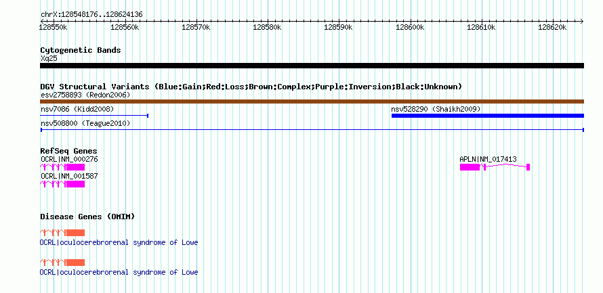Click the nsv508800 (Teague2010) label
Viewport: 603px width, 293px height.
click(x=85, y=124)
